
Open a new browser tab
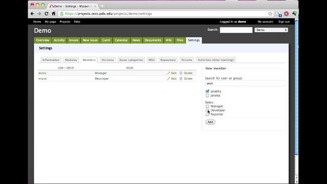[x=102, y=6]
